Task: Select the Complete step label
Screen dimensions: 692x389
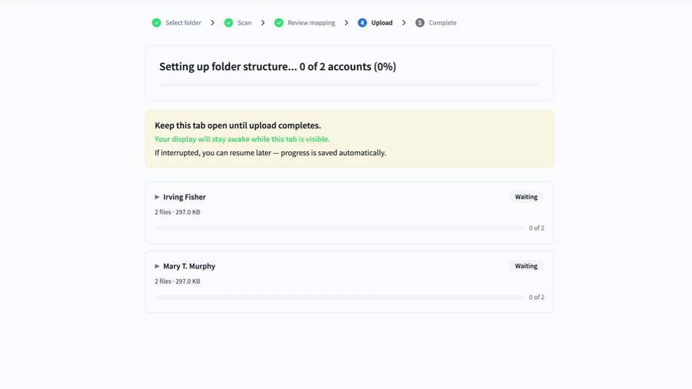Action: 443,23
